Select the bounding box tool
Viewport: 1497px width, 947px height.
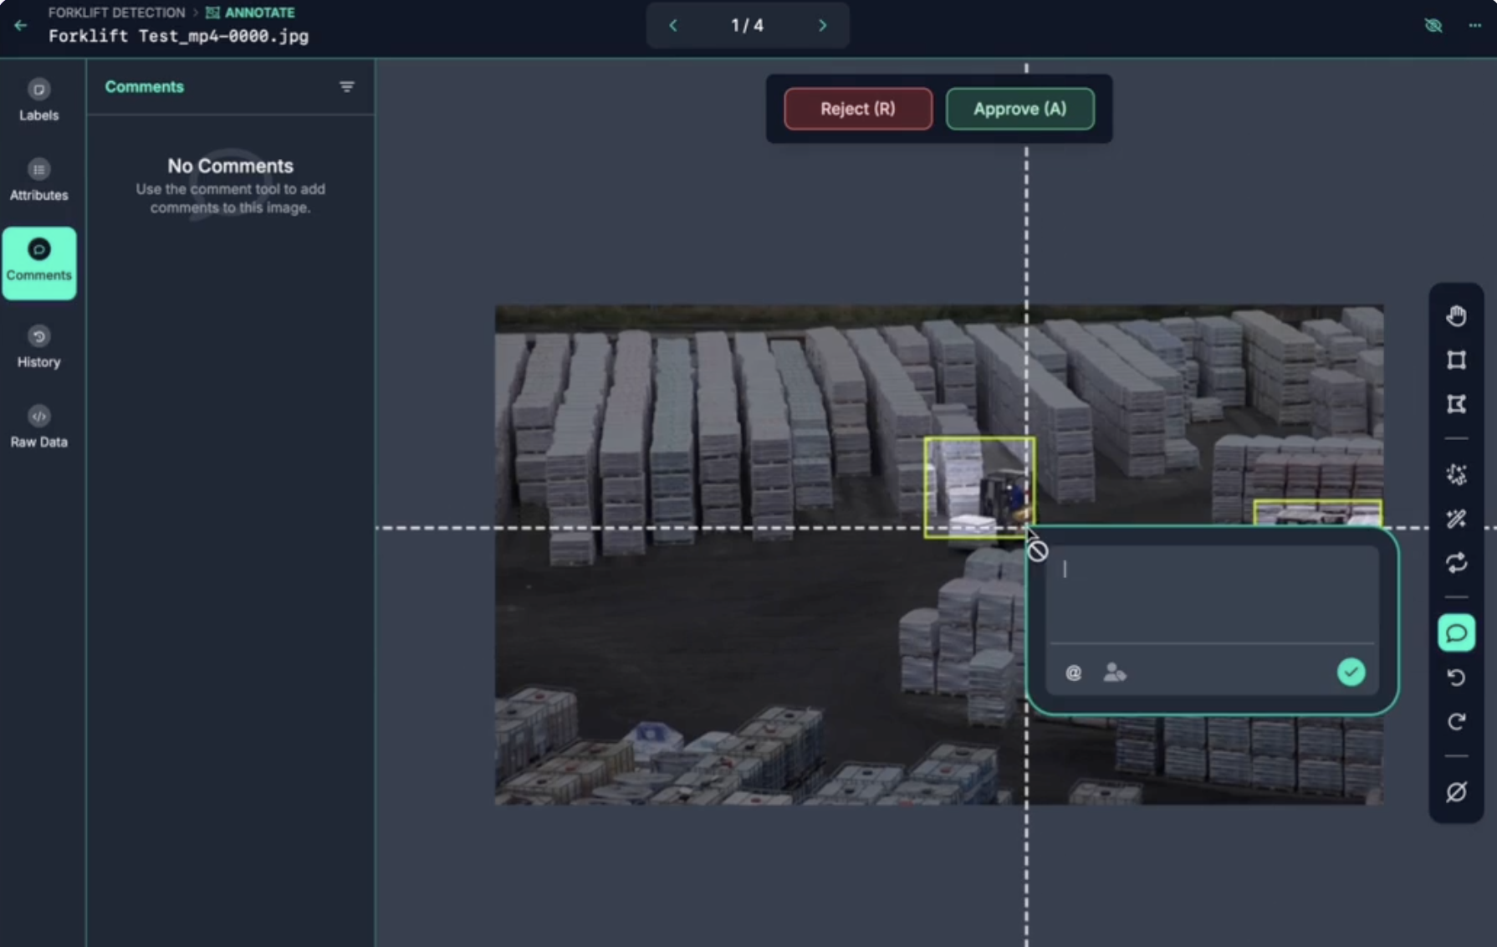click(x=1456, y=361)
